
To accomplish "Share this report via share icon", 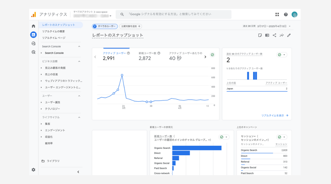I will (x=274, y=35).
